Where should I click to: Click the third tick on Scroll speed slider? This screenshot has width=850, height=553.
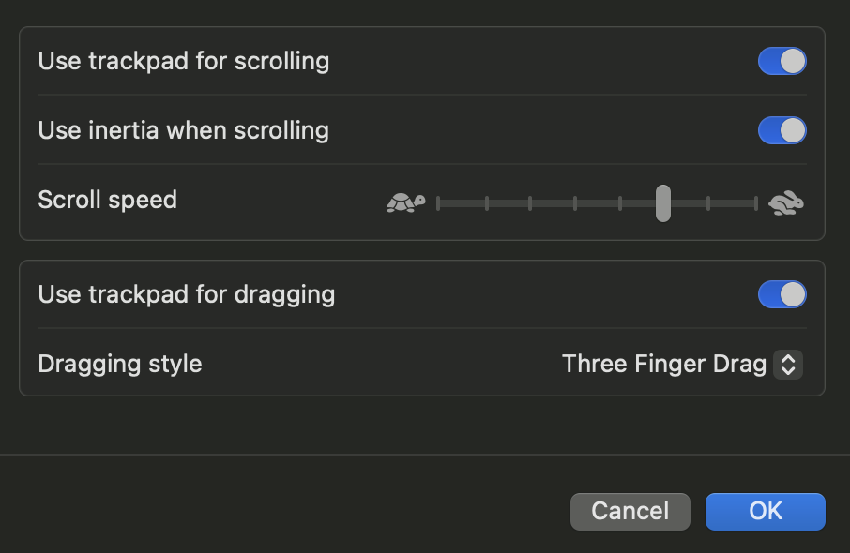tap(530, 202)
